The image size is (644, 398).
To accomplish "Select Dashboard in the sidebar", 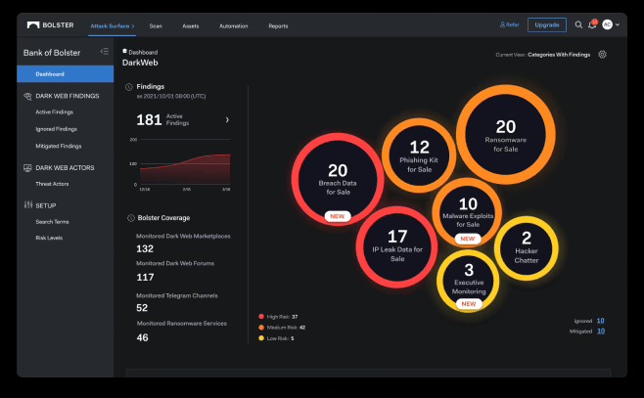I will [66, 74].
